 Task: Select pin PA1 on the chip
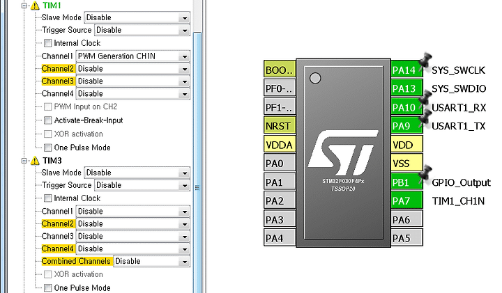pos(280,182)
